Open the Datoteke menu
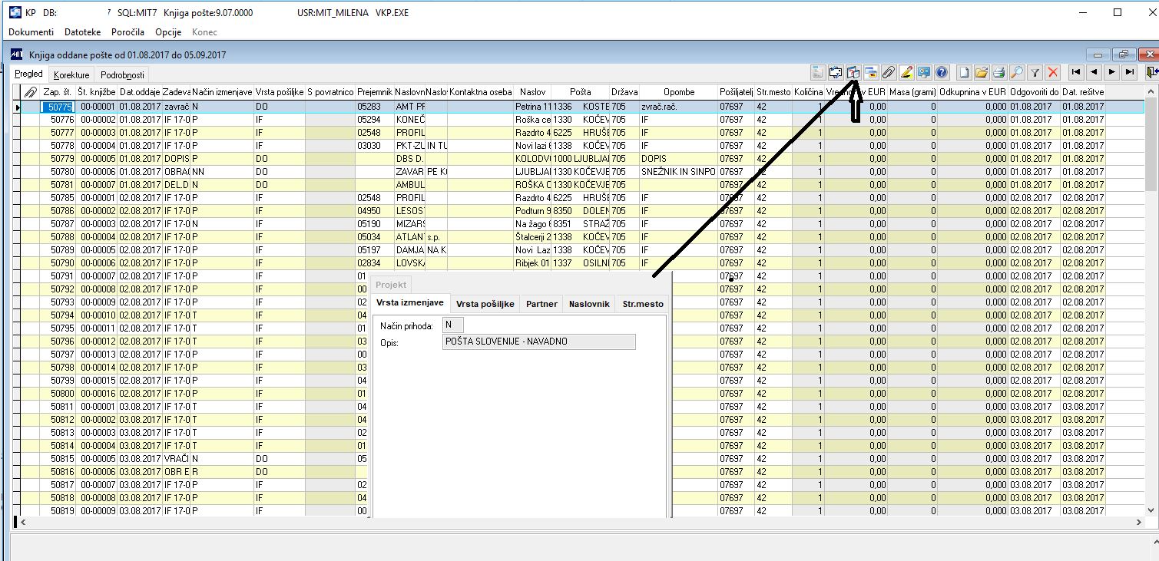Screen dimensions: 1159x561 point(82,32)
